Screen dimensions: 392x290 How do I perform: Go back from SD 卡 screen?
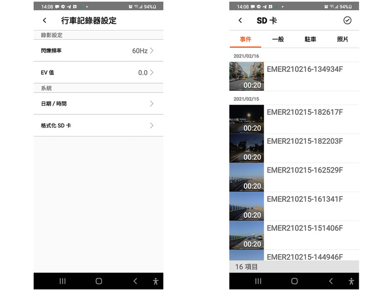pos(240,21)
